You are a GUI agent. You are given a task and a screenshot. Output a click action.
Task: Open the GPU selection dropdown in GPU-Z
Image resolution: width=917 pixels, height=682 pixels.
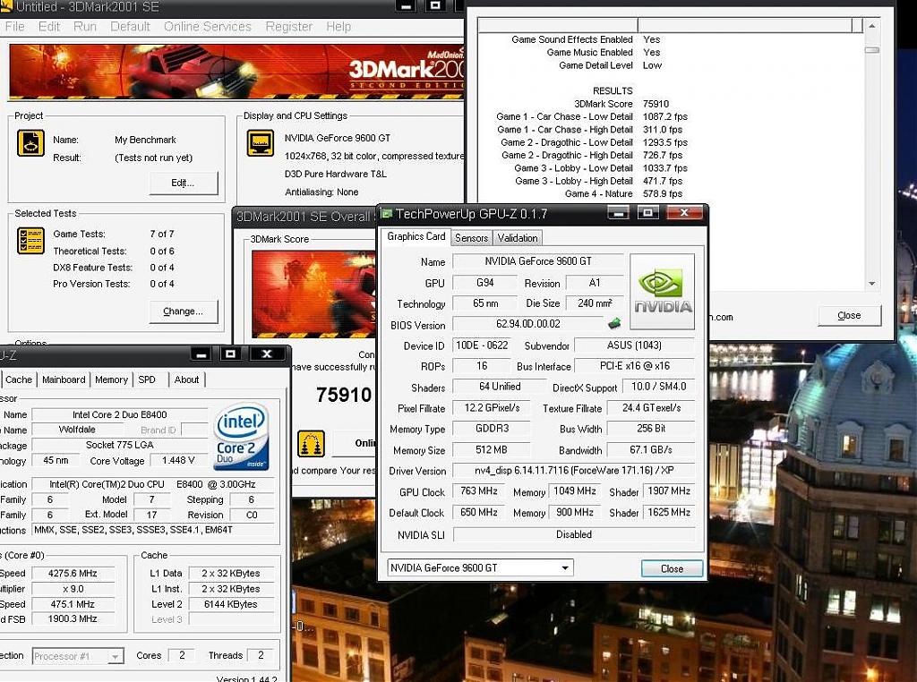click(x=565, y=567)
